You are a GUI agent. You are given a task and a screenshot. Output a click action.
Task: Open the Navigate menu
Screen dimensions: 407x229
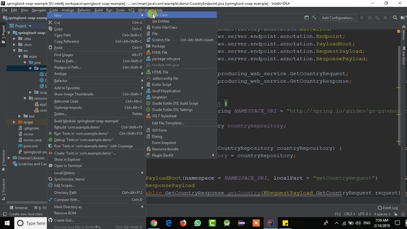tap(39, 10)
